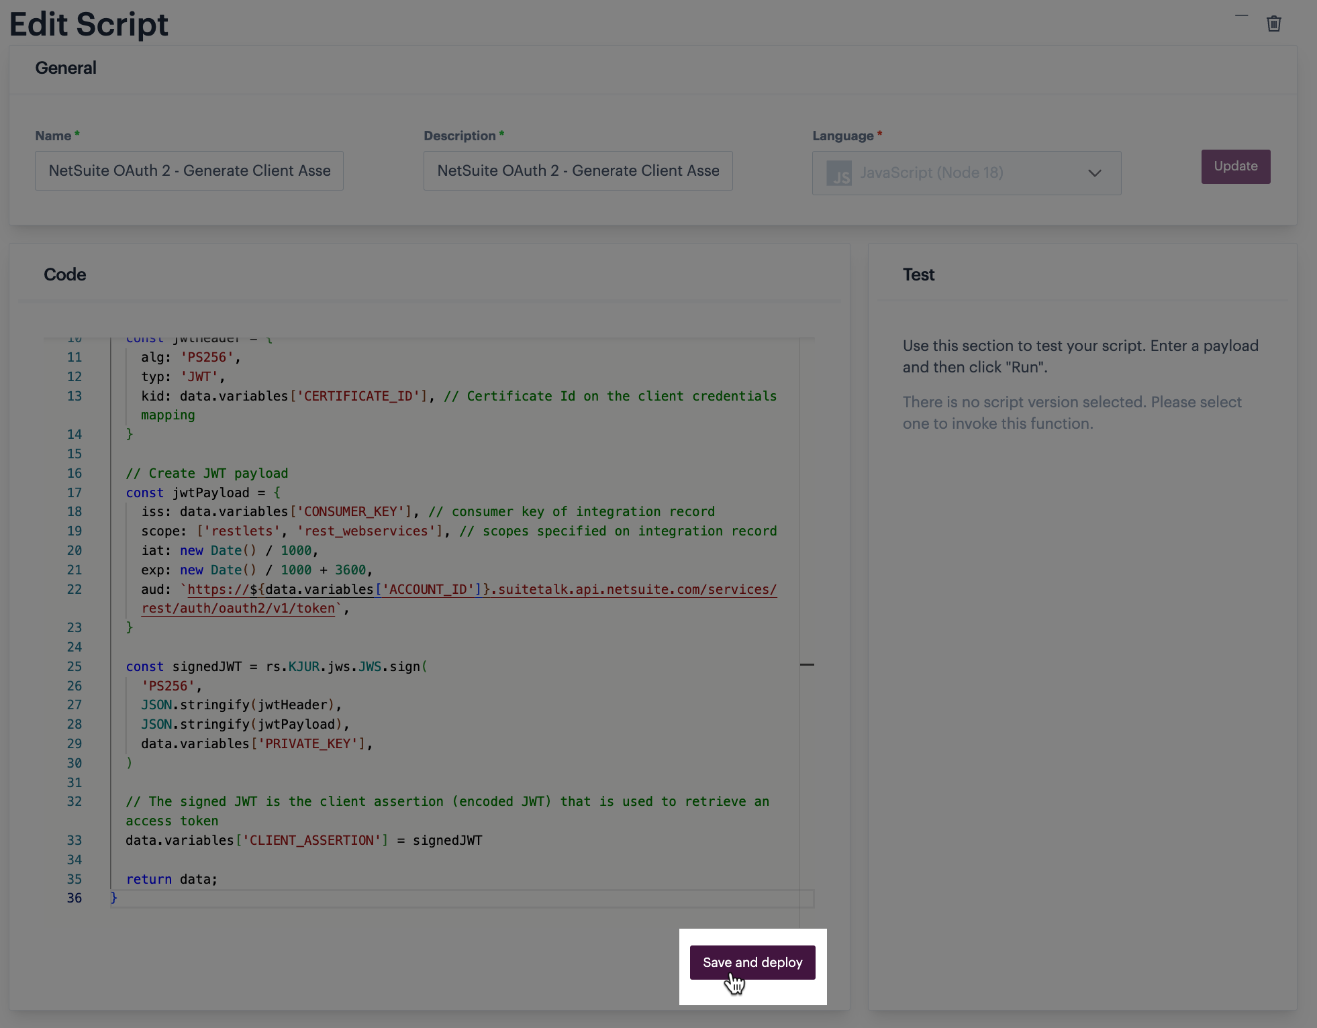Click Save and deploy button
The width and height of the screenshot is (1317, 1028).
(752, 962)
